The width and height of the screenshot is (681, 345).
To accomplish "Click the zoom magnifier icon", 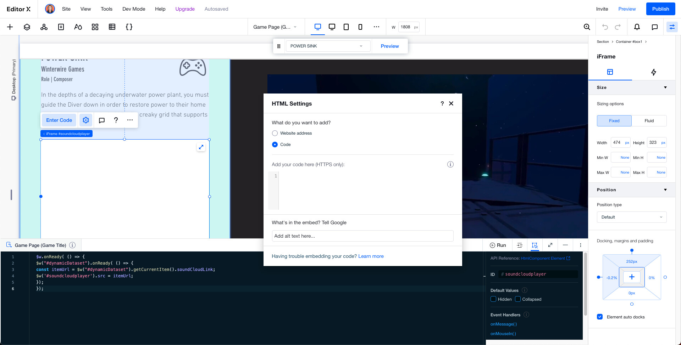I will tap(587, 27).
